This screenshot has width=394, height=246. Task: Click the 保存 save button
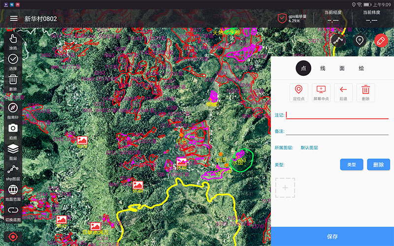[332, 237]
